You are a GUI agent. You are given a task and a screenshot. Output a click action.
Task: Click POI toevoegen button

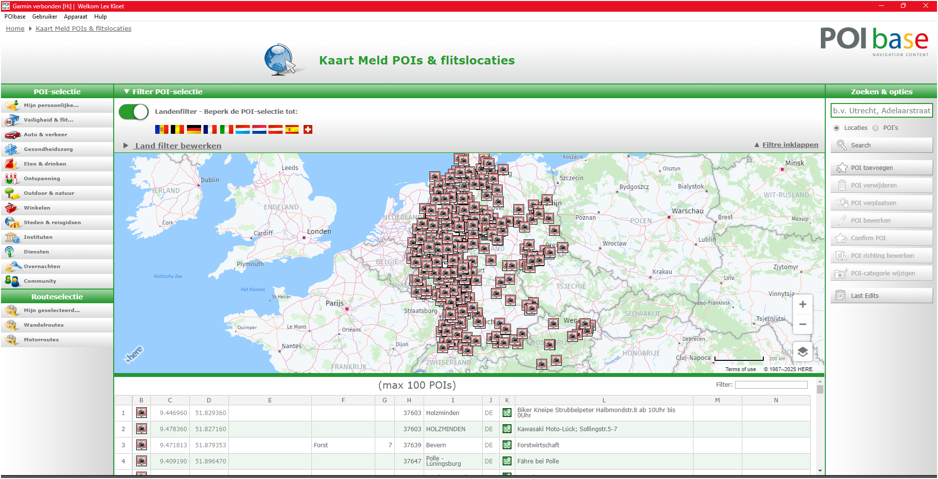881,168
